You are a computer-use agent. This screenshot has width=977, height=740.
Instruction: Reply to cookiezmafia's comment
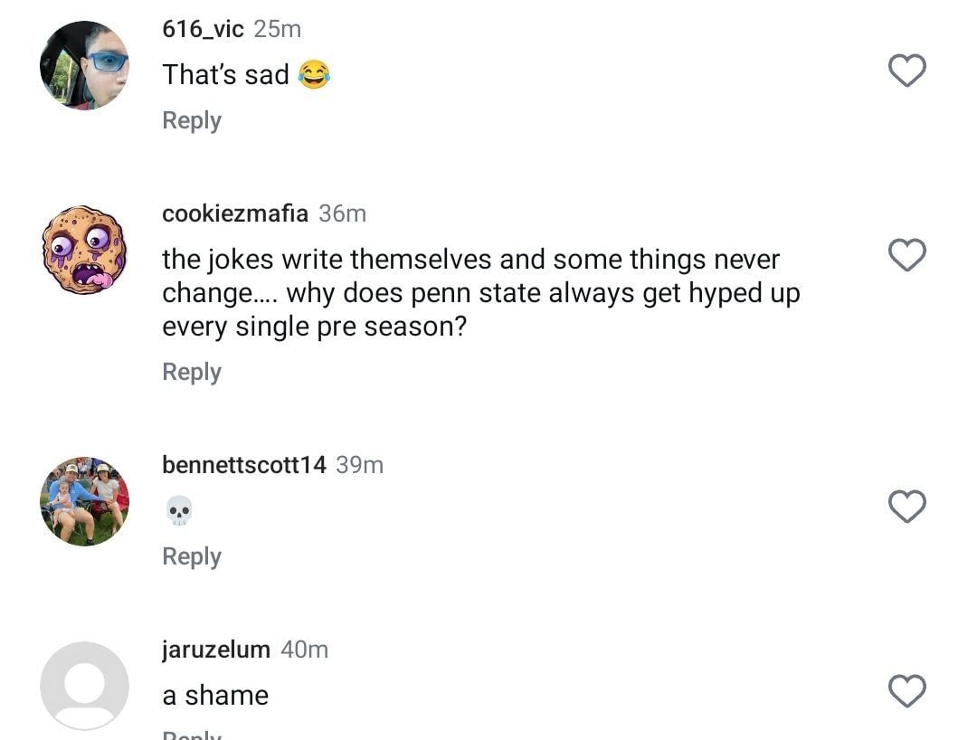[192, 372]
